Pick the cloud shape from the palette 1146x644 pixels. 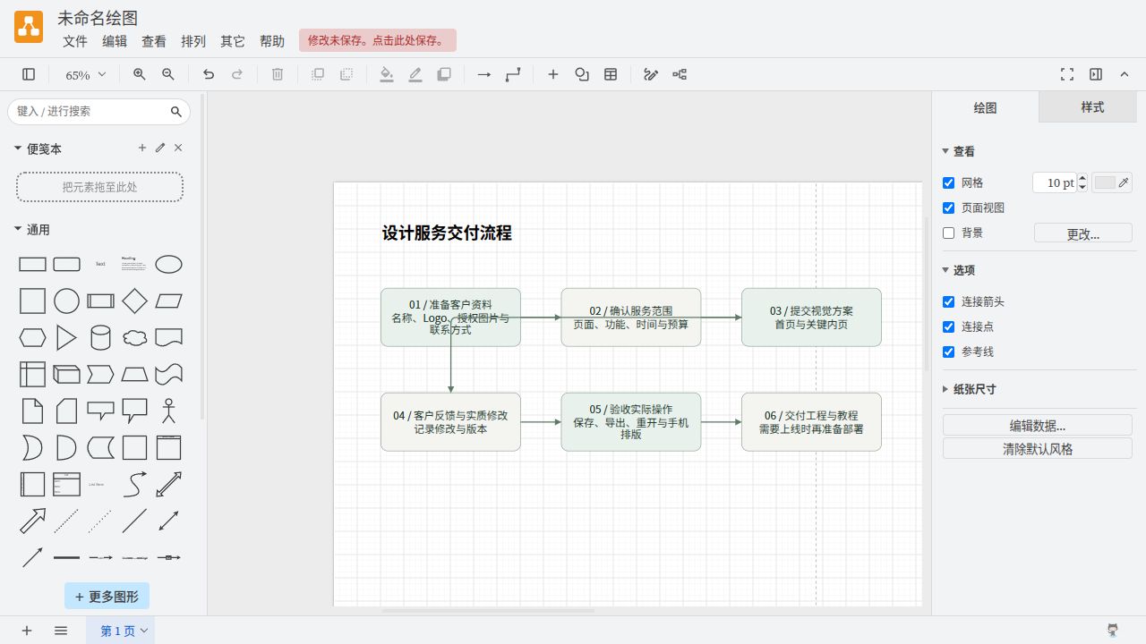coord(134,338)
